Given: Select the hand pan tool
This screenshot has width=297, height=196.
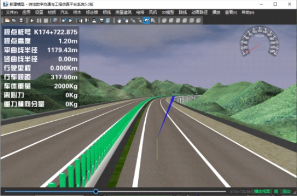Looking at the screenshot, I should [119, 20].
